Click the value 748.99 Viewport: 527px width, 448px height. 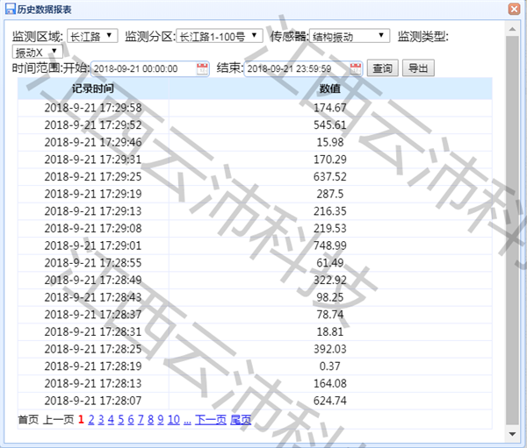click(330, 245)
